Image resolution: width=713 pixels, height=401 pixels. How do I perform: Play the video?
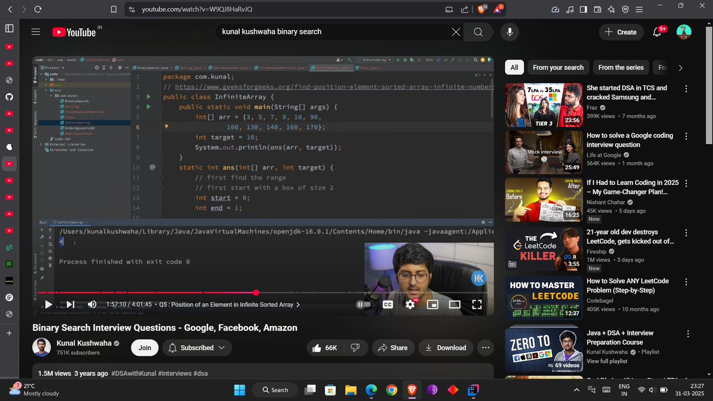pyautogui.click(x=49, y=304)
